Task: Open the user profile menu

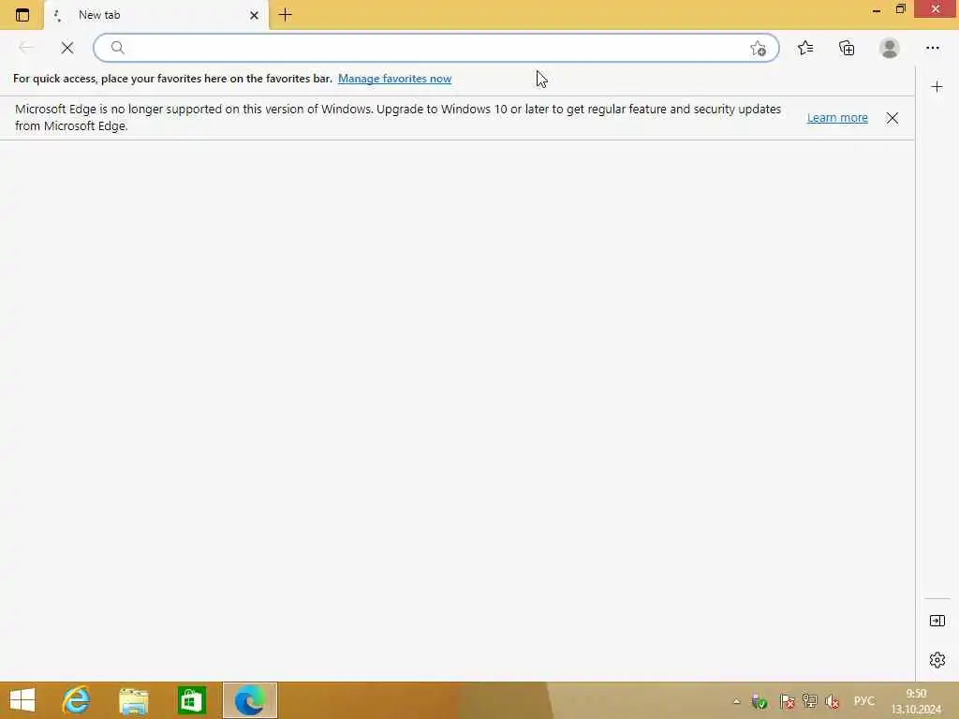Action: pos(890,48)
